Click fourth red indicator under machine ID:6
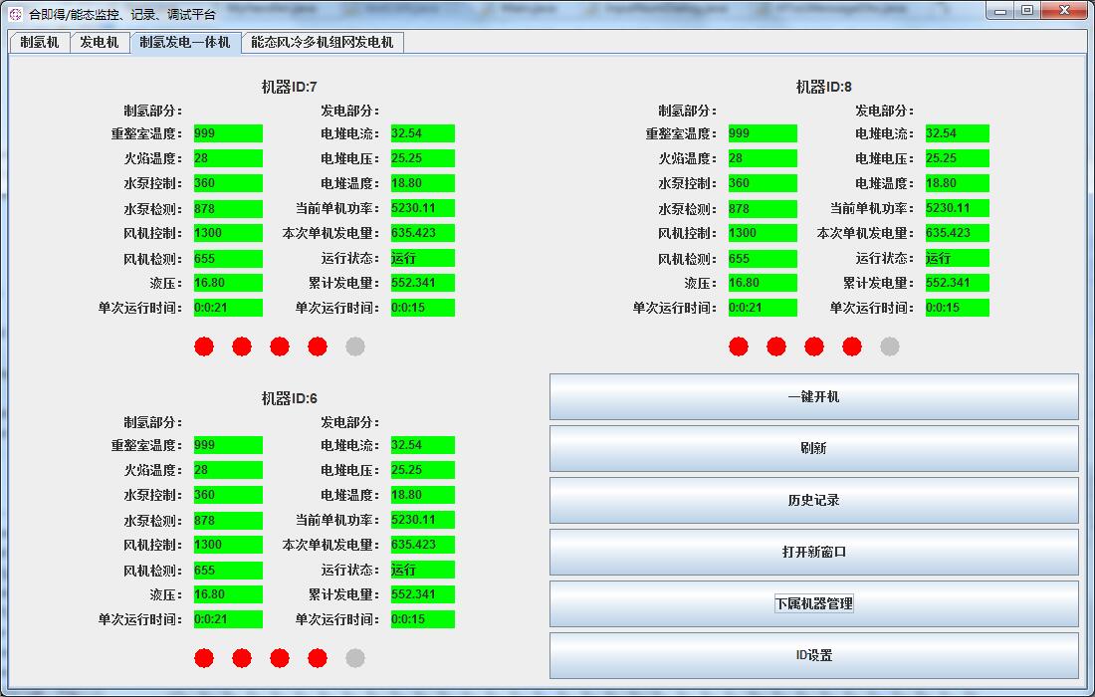Screen dimensions: 1095x697 [318, 658]
